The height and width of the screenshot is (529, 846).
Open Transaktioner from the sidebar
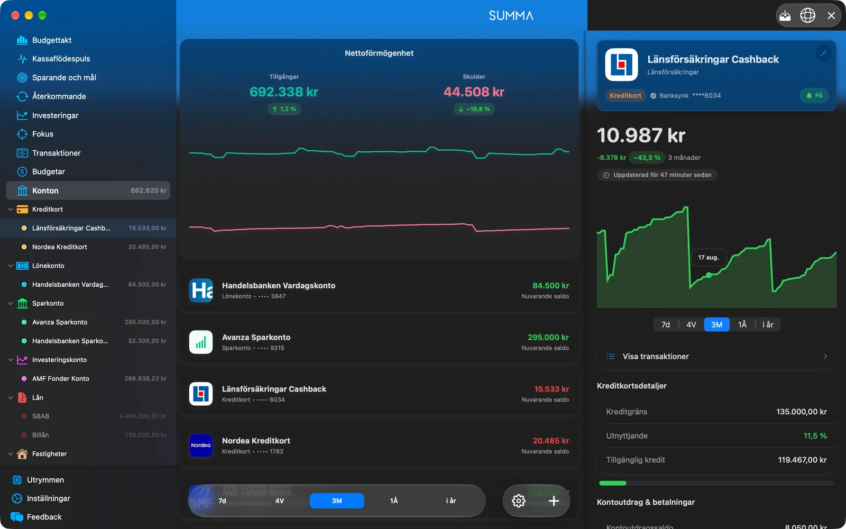tap(49, 153)
